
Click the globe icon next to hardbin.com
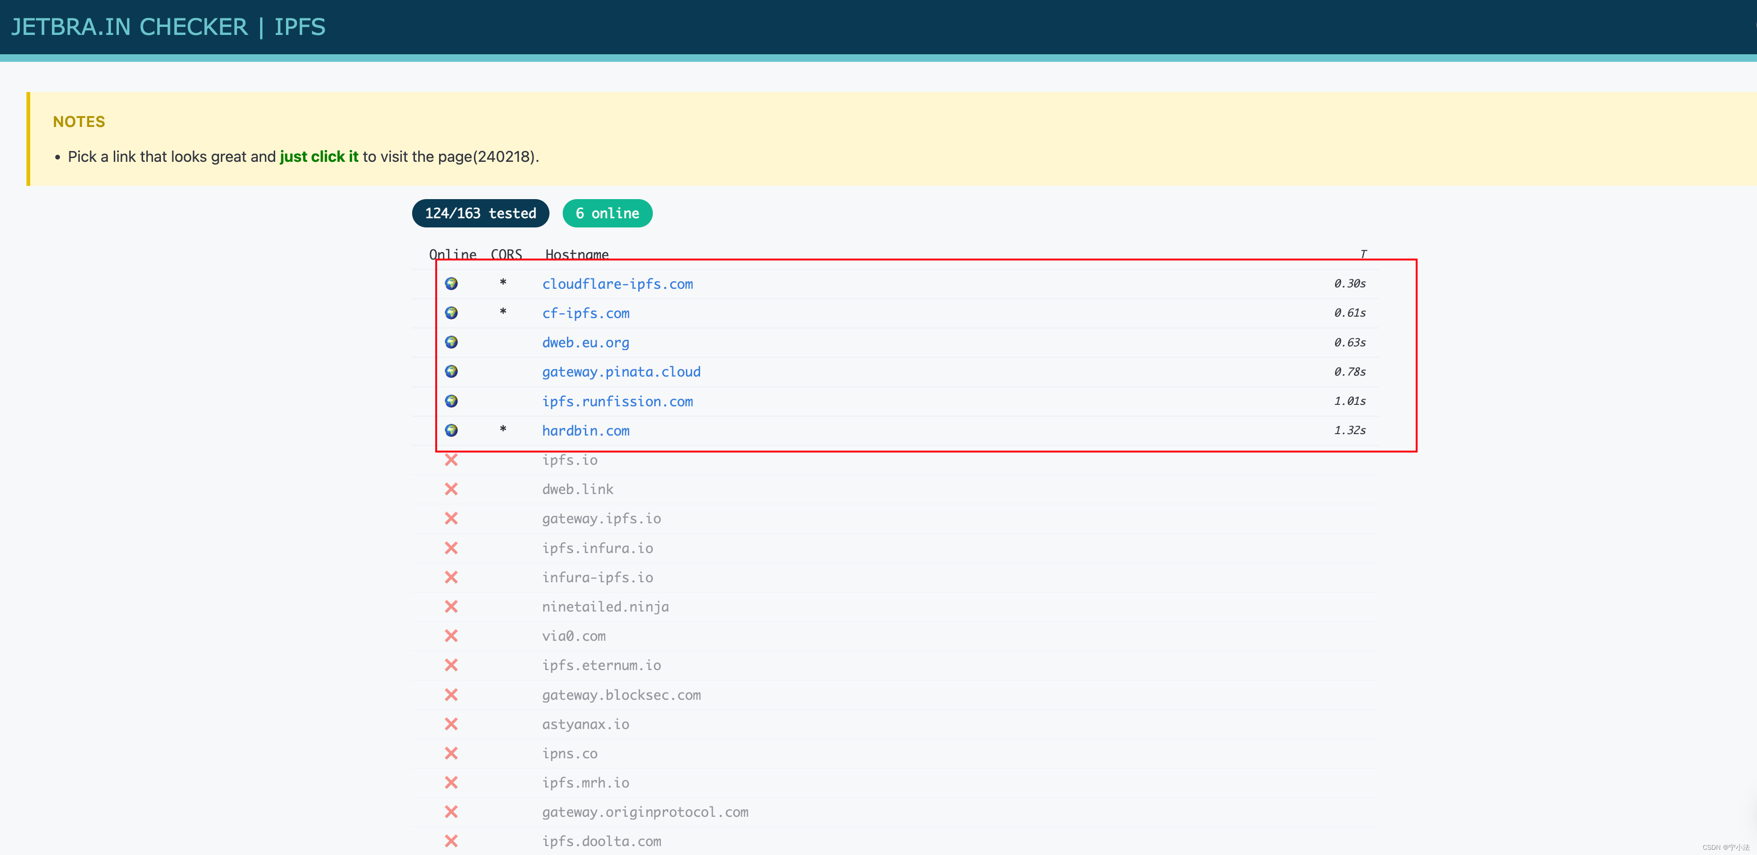[x=452, y=430]
